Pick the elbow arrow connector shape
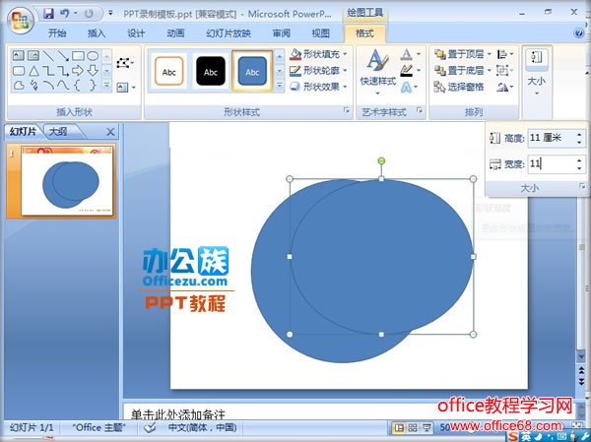The width and height of the screenshot is (591, 442). tap(63, 71)
